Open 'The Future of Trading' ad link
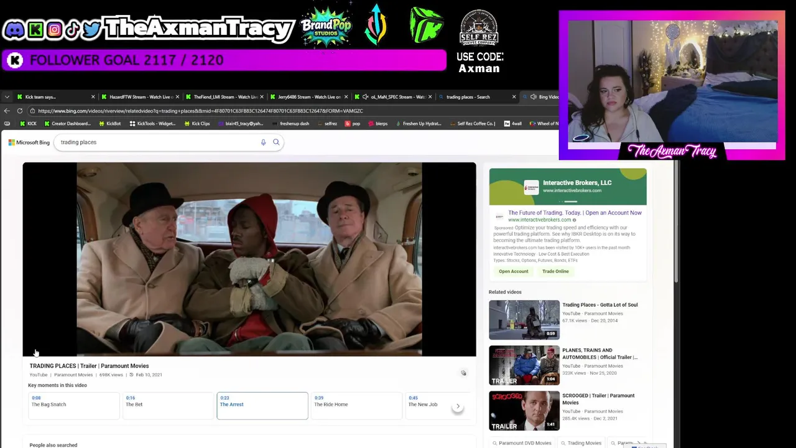This screenshot has height=448, width=796. pyautogui.click(x=575, y=213)
